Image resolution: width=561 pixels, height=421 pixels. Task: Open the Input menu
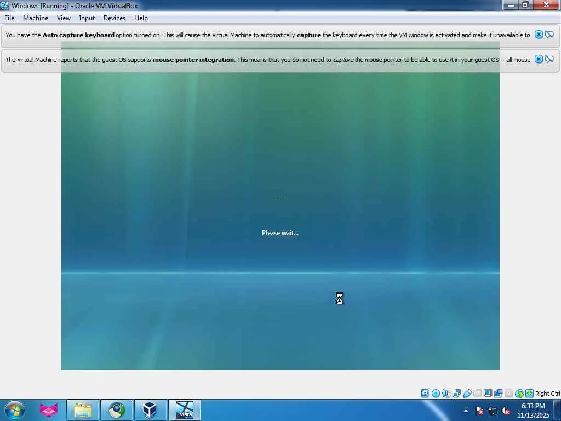tap(87, 18)
